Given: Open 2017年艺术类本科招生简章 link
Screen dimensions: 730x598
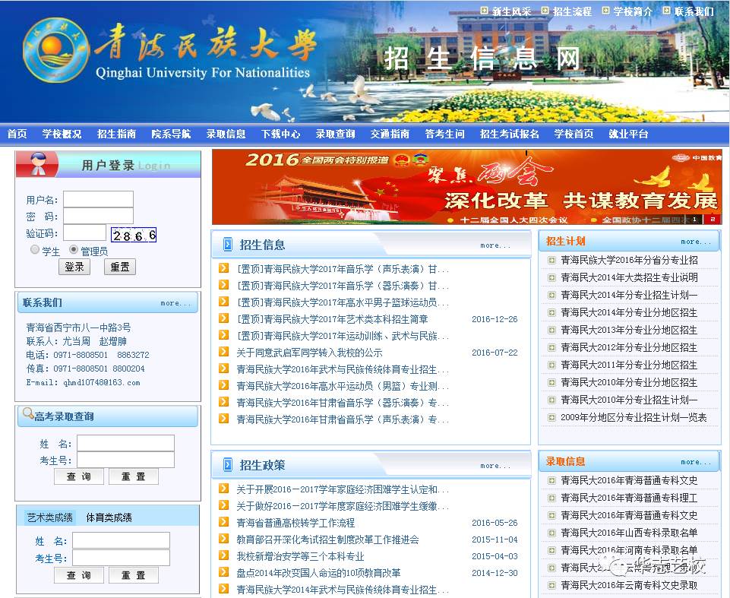Looking at the screenshot, I should (332, 319).
